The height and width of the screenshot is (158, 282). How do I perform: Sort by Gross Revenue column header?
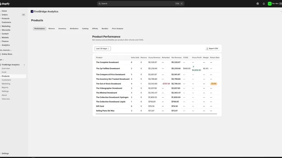[x=154, y=58]
